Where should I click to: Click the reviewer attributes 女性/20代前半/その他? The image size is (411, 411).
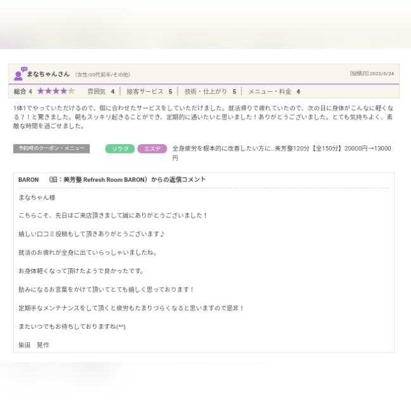click(x=102, y=75)
